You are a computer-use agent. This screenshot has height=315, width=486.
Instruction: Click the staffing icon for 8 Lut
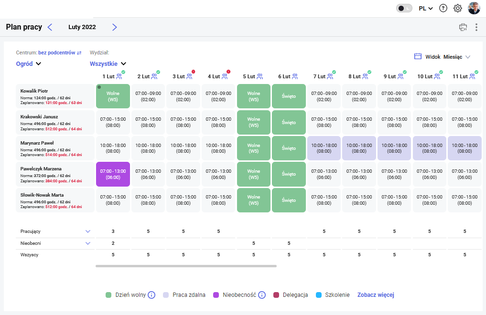click(366, 76)
